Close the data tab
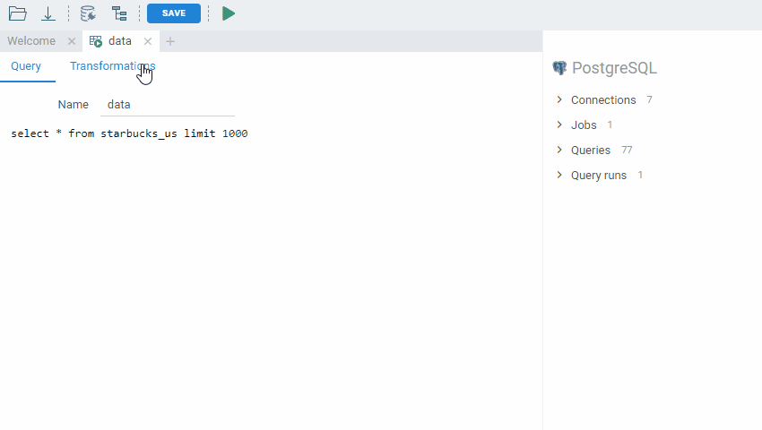Viewport: 762px width, 430px height. 148,41
